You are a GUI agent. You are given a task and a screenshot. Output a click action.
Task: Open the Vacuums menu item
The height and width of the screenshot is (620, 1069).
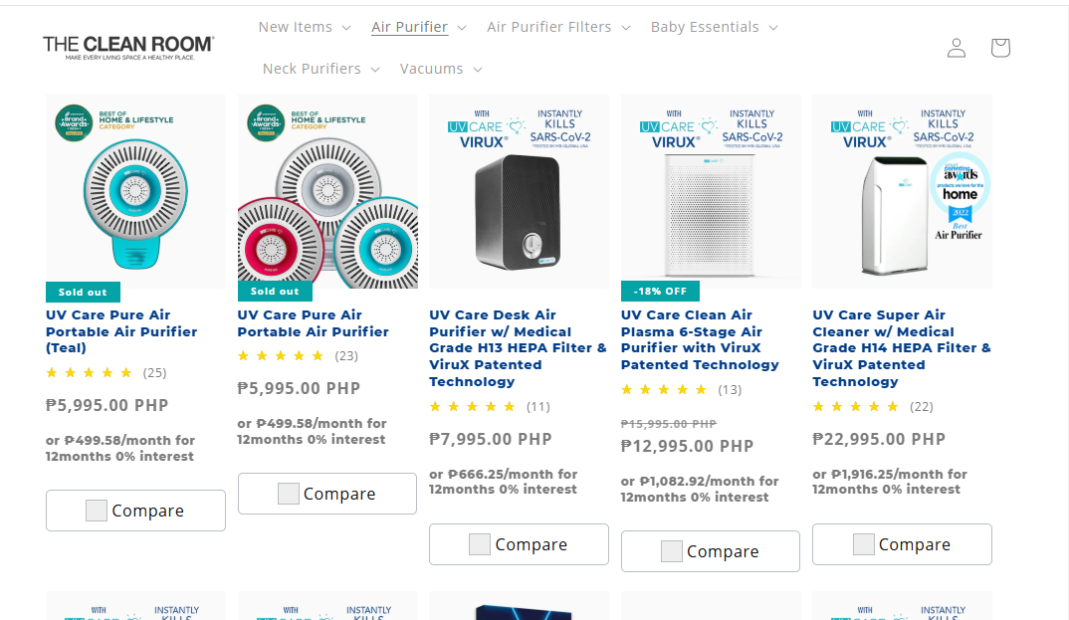point(441,69)
